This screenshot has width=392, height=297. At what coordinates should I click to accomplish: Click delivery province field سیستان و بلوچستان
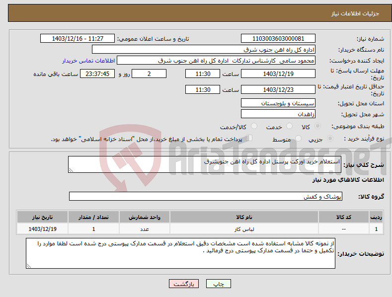[x=278, y=103]
